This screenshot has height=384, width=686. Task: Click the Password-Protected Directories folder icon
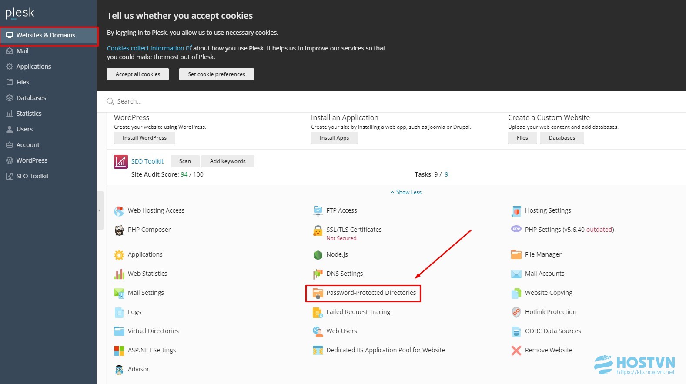[318, 293]
